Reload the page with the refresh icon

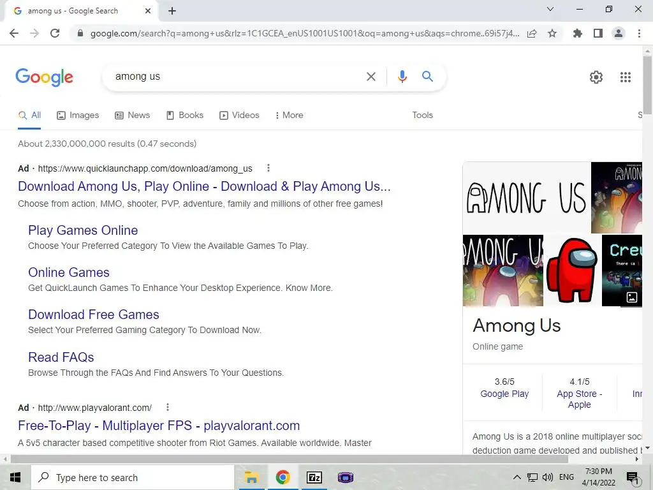pyautogui.click(x=55, y=33)
